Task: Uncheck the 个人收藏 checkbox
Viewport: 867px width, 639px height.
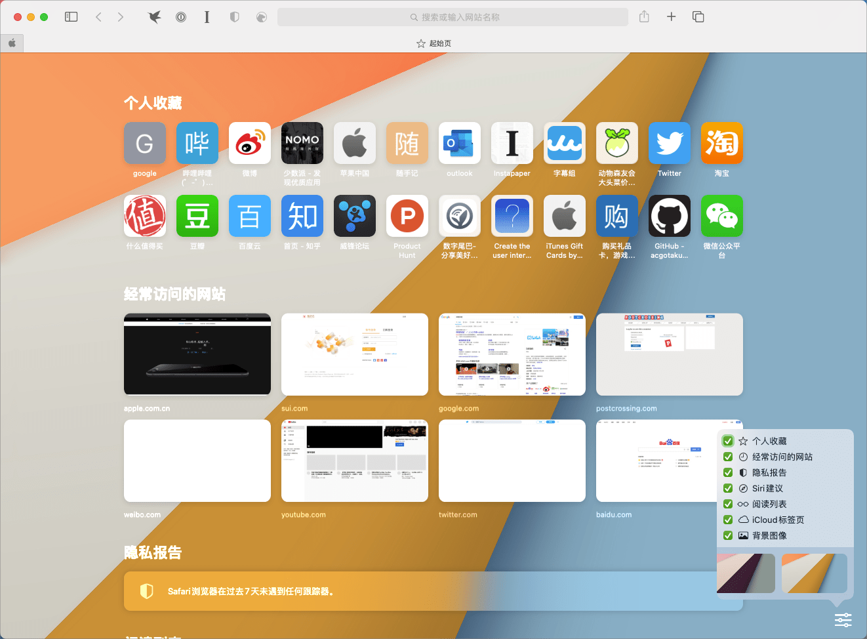Action: tap(728, 441)
